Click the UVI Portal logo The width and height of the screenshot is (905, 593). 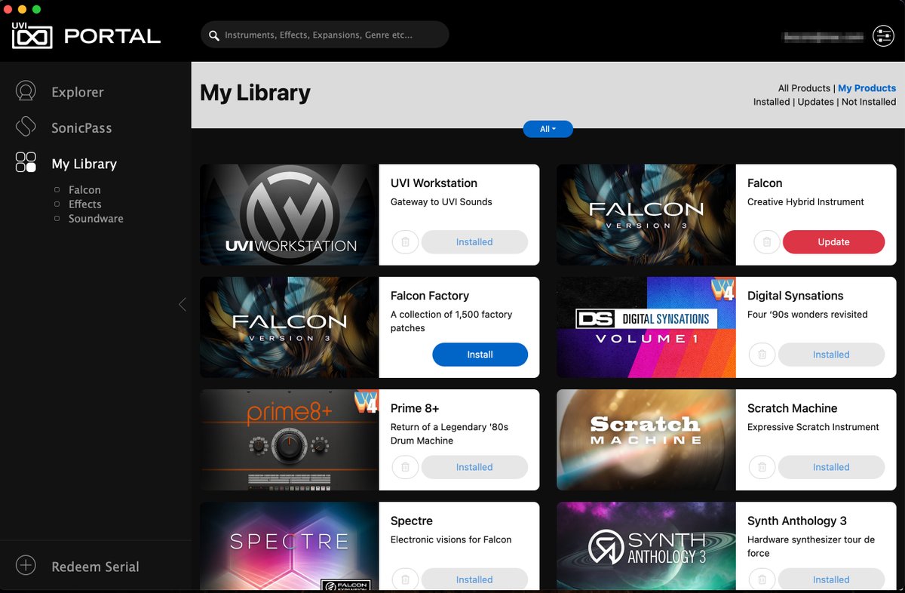(x=86, y=35)
